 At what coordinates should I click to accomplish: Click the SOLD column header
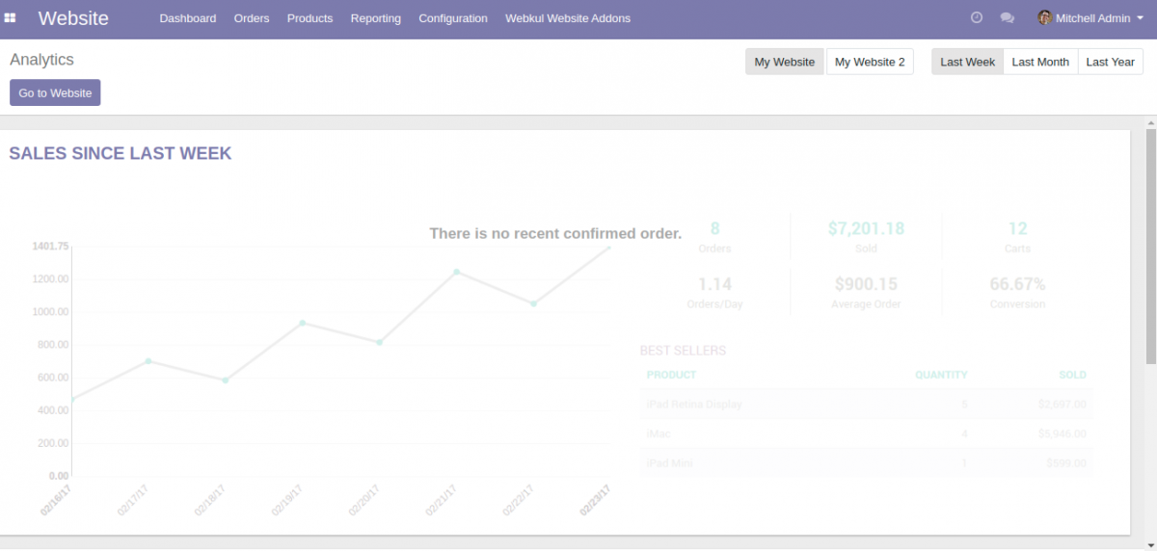tap(1072, 375)
